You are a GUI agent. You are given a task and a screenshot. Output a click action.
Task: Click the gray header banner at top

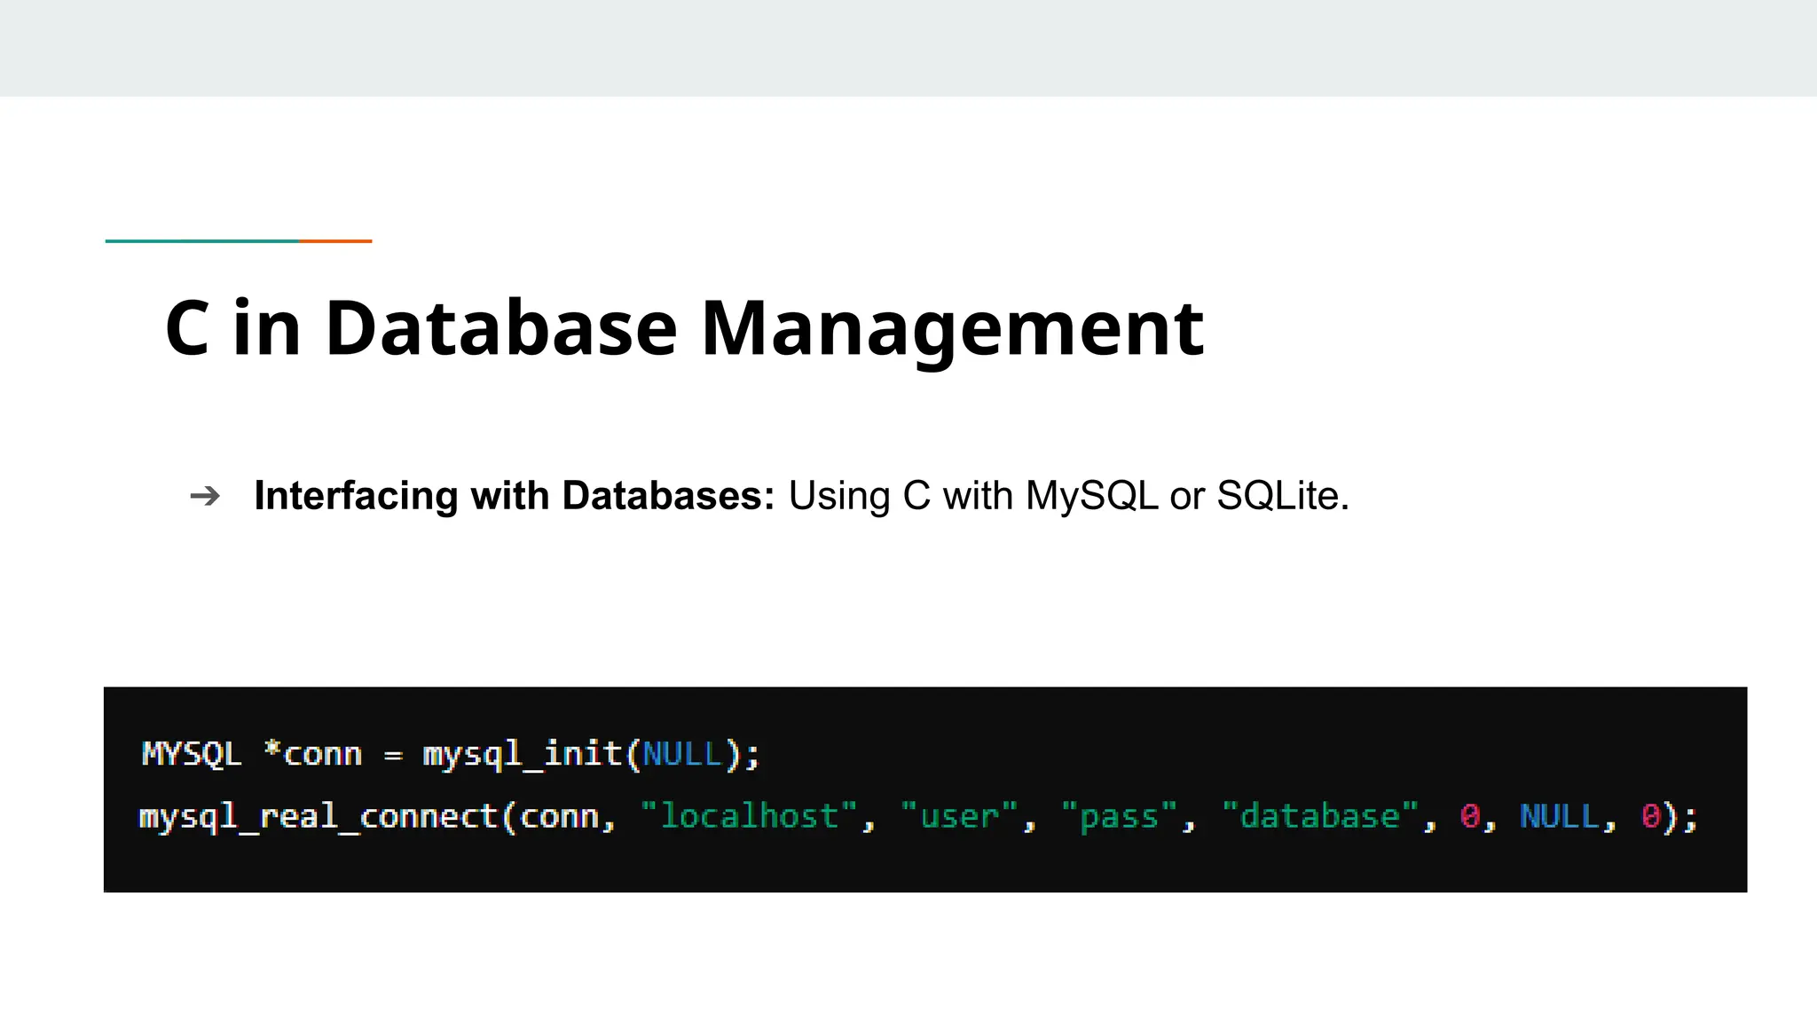click(x=908, y=48)
